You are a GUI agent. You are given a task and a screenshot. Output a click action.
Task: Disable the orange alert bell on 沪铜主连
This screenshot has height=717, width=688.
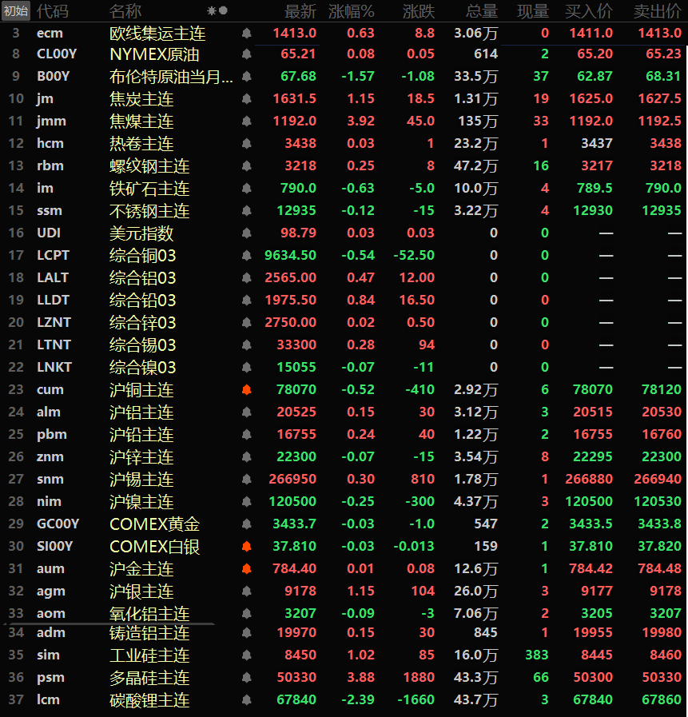click(x=246, y=390)
